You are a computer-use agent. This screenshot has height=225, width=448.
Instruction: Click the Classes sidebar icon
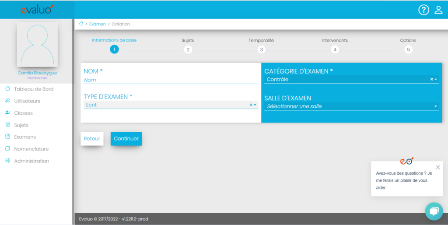7,113
